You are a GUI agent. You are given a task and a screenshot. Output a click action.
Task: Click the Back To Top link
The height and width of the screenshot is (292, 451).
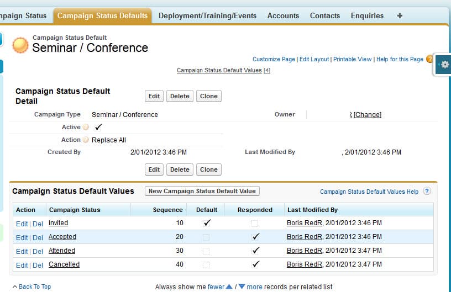pos(35,286)
